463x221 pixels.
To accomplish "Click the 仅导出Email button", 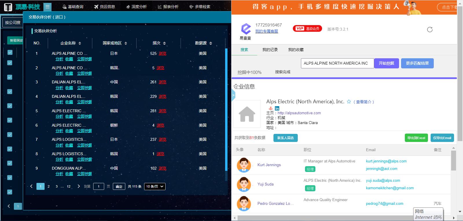I will [x=442, y=138].
